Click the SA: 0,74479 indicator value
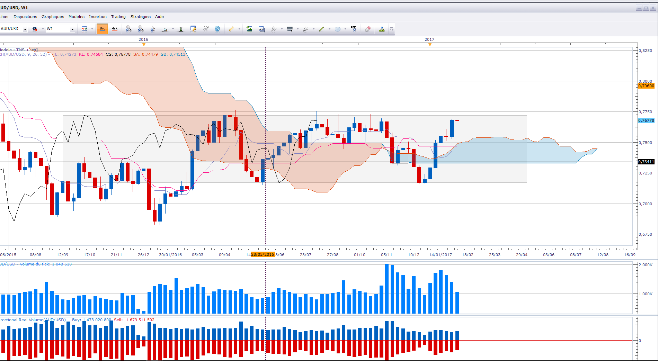Viewport: 658px width, 361px height. click(145, 54)
